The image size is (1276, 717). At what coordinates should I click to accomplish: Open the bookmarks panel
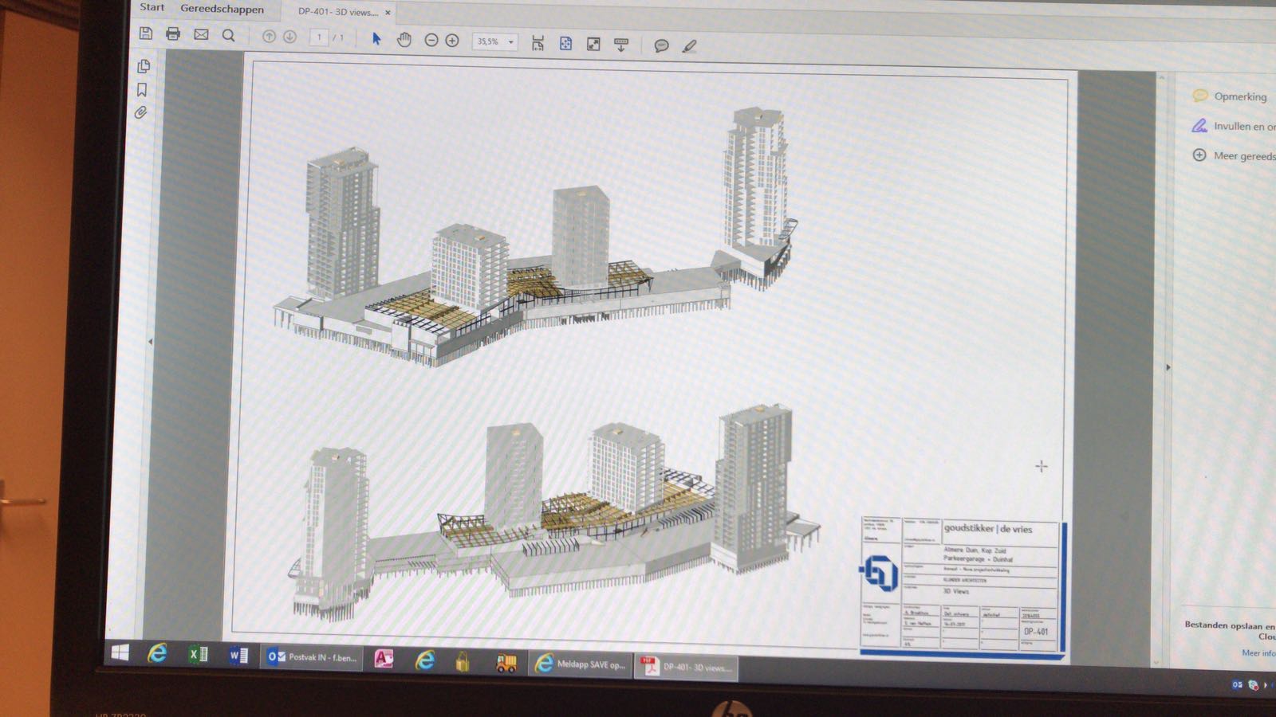click(142, 90)
